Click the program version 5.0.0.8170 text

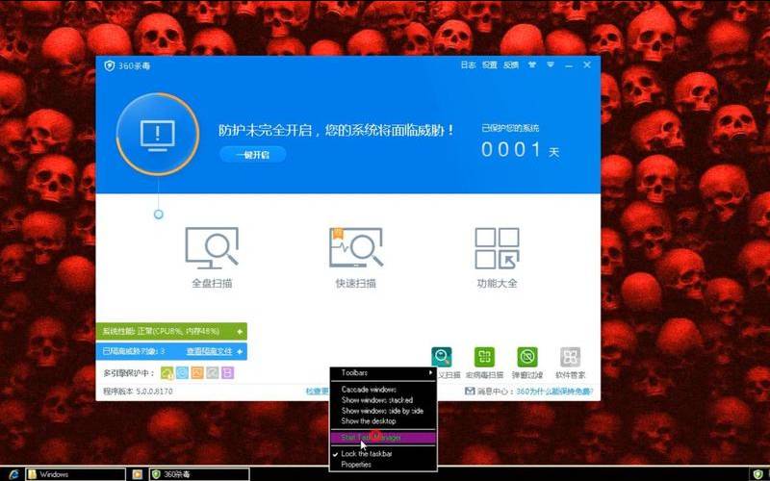tap(138, 392)
